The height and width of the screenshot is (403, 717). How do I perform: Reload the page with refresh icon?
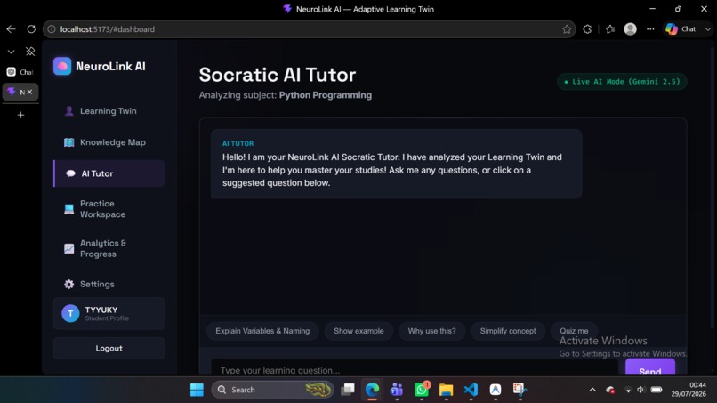[31, 29]
